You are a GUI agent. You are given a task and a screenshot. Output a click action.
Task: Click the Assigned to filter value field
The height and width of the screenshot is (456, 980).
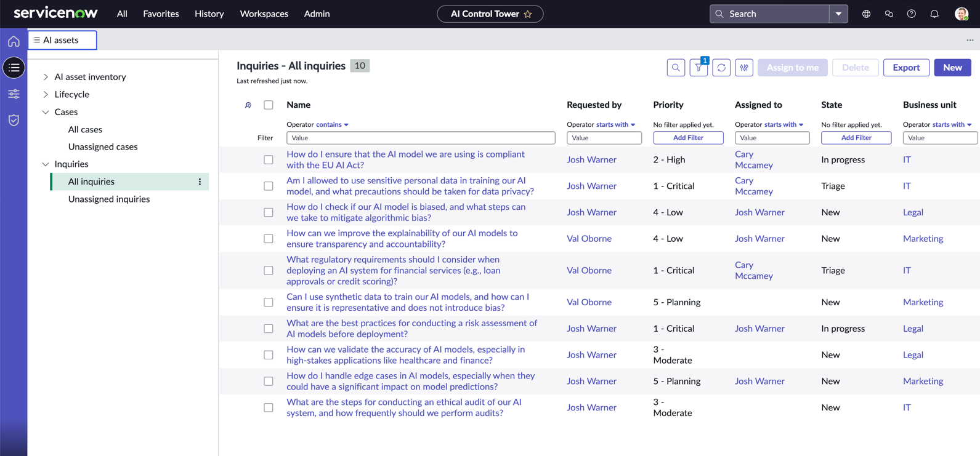[772, 138]
